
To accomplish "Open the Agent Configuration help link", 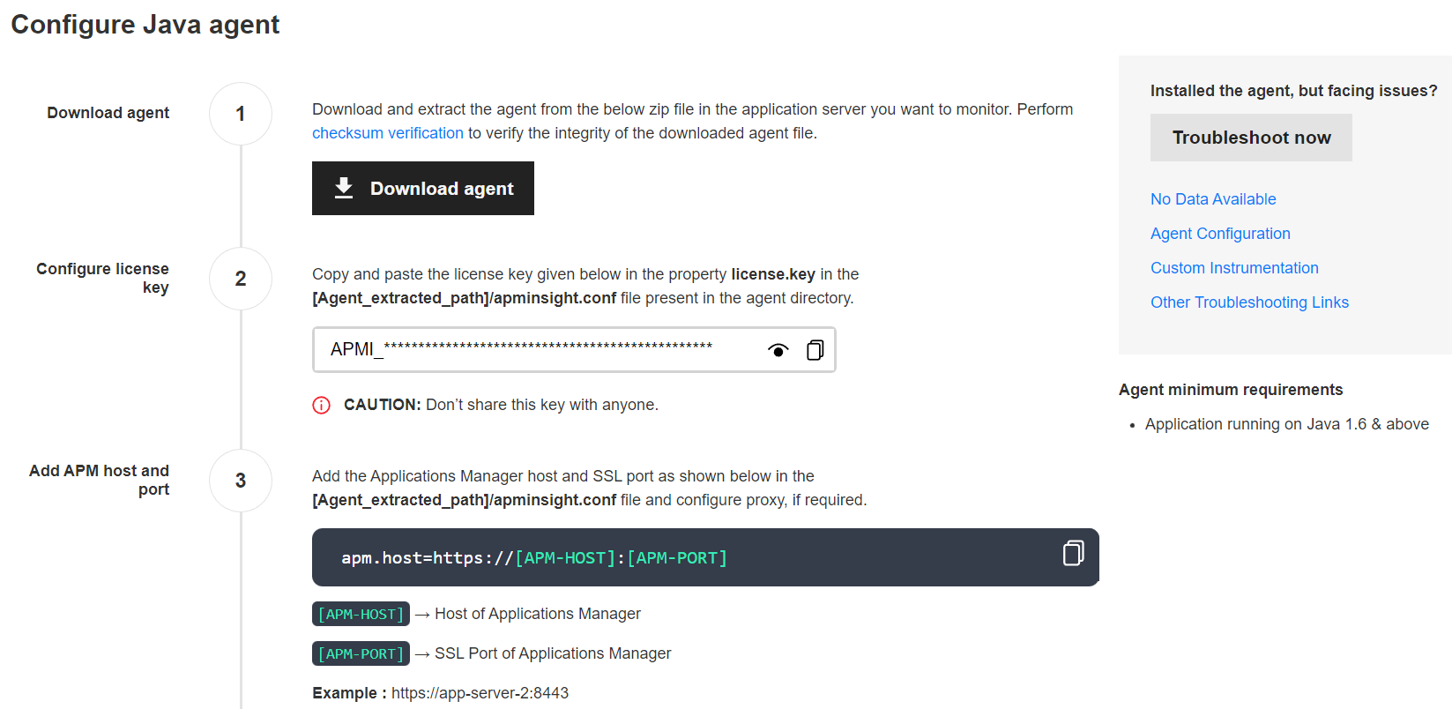I will click(x=1219, y=234).
